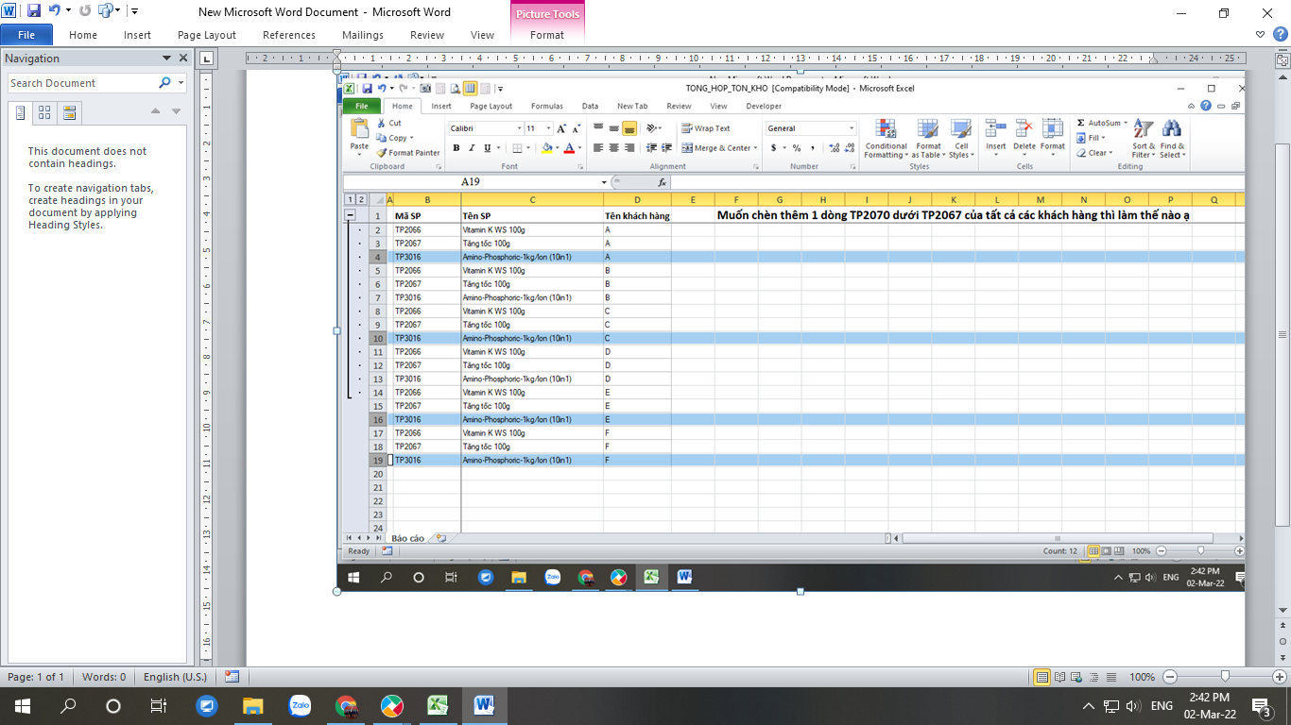The height and width of the screenshot is (725, 1291).
Task: Close the Navigation pane
Action: [183, 58]
